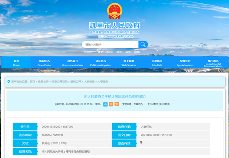Open the Into Kaili nav tab

pos(157,63)
